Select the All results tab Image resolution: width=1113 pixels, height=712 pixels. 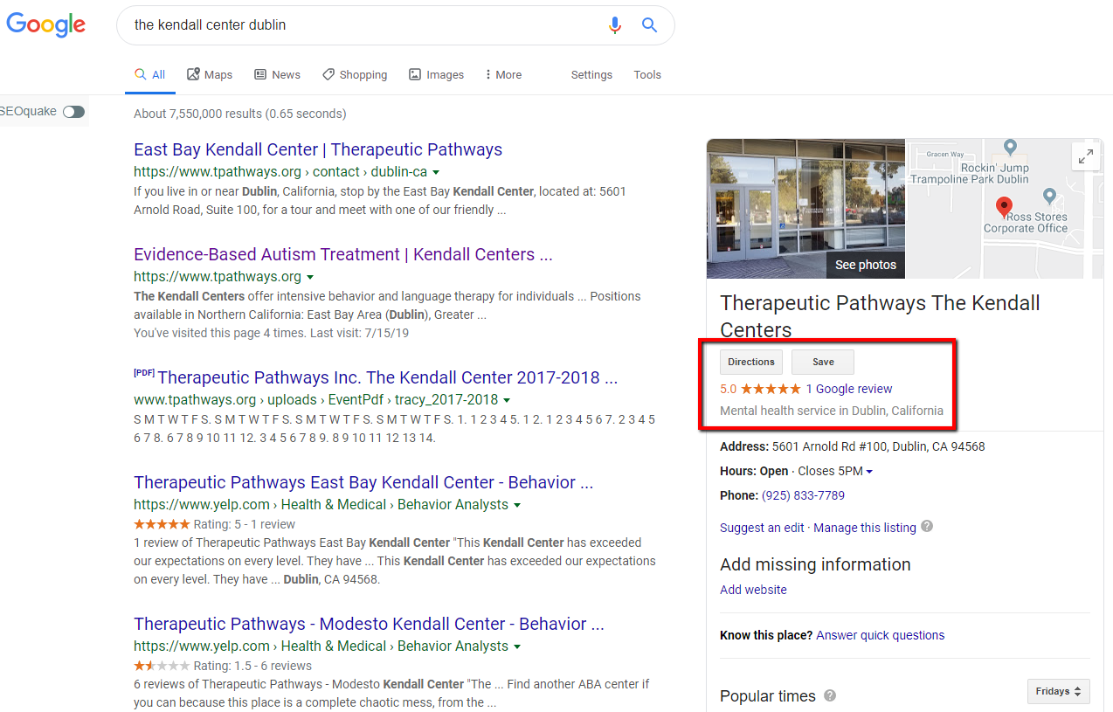point(150,75)
